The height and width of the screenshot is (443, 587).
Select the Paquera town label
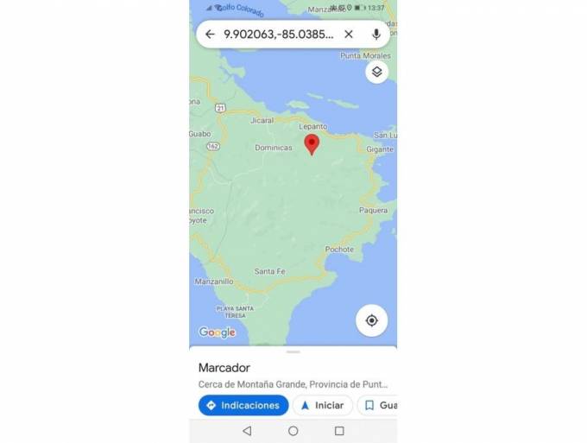[x=373, y=210]
